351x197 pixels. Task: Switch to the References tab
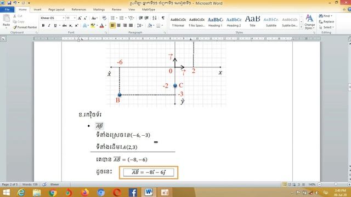click(x=79, y=10)
